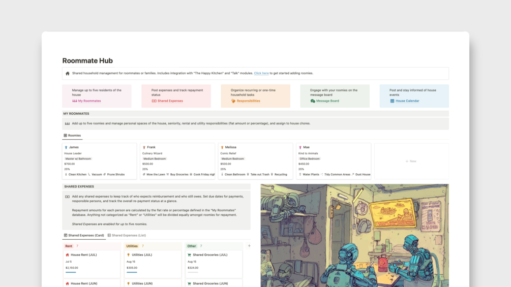Click the person icon next to Mae
Screen dimensions: 511x287
[x=300, y=147]
